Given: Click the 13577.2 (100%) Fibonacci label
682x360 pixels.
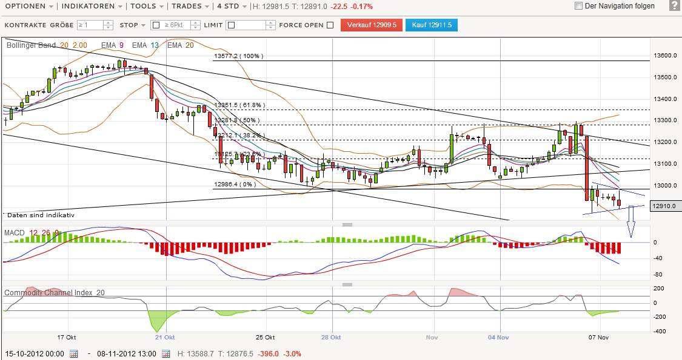Looking at the screenshot, I should coord(238,56).
